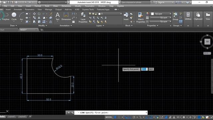Select the Hatch tool in Draw panel

27,22
